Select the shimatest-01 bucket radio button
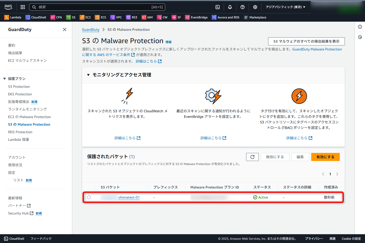Viewport: 365px width, 243px height. click(89, 197)
